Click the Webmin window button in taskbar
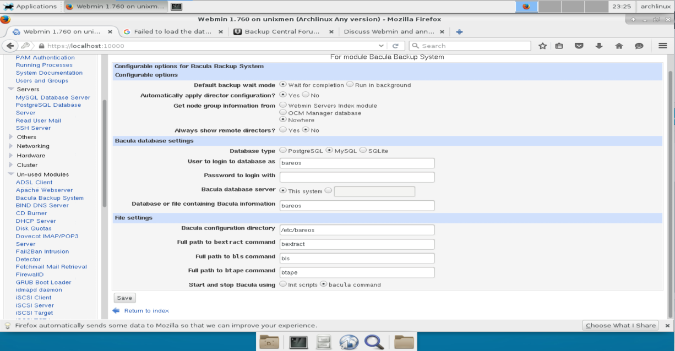This screenshot has height=351, width=675. pos(115,7)
